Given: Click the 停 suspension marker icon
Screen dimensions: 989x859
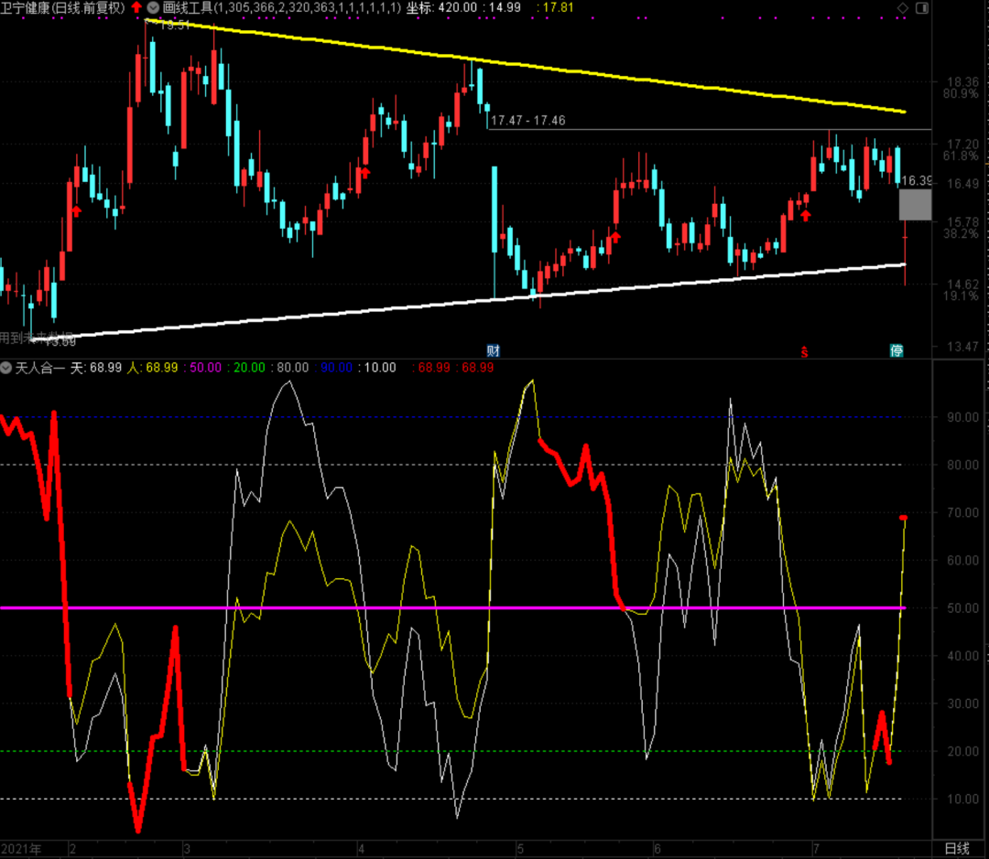Looking at the screenshot, I should click(x=897, y=350).
